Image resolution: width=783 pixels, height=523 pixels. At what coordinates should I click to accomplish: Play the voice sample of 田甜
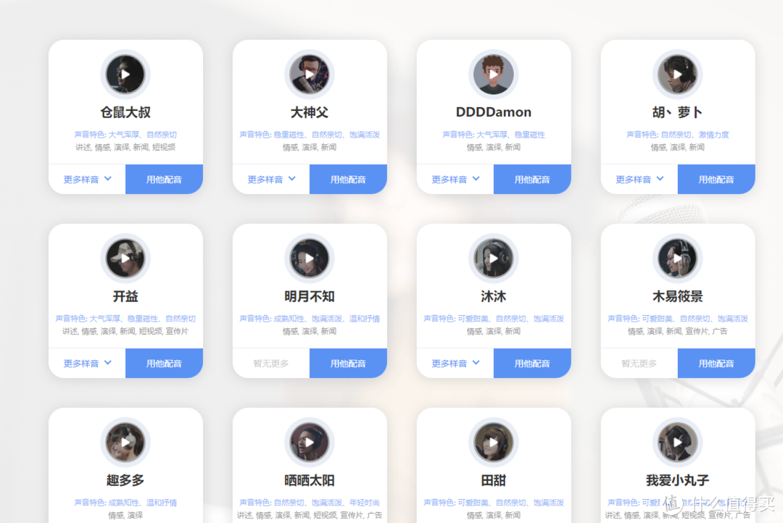tap(494, 442)
